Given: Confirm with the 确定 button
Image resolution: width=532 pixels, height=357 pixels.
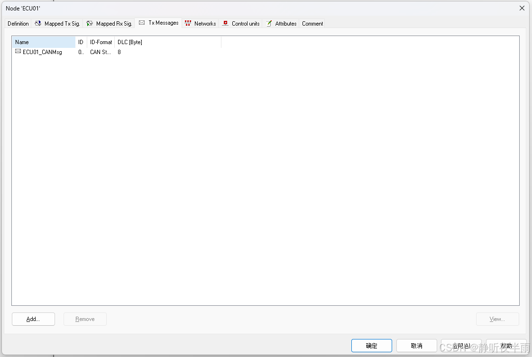Looking at the screenshot, I should coord(372,346).
